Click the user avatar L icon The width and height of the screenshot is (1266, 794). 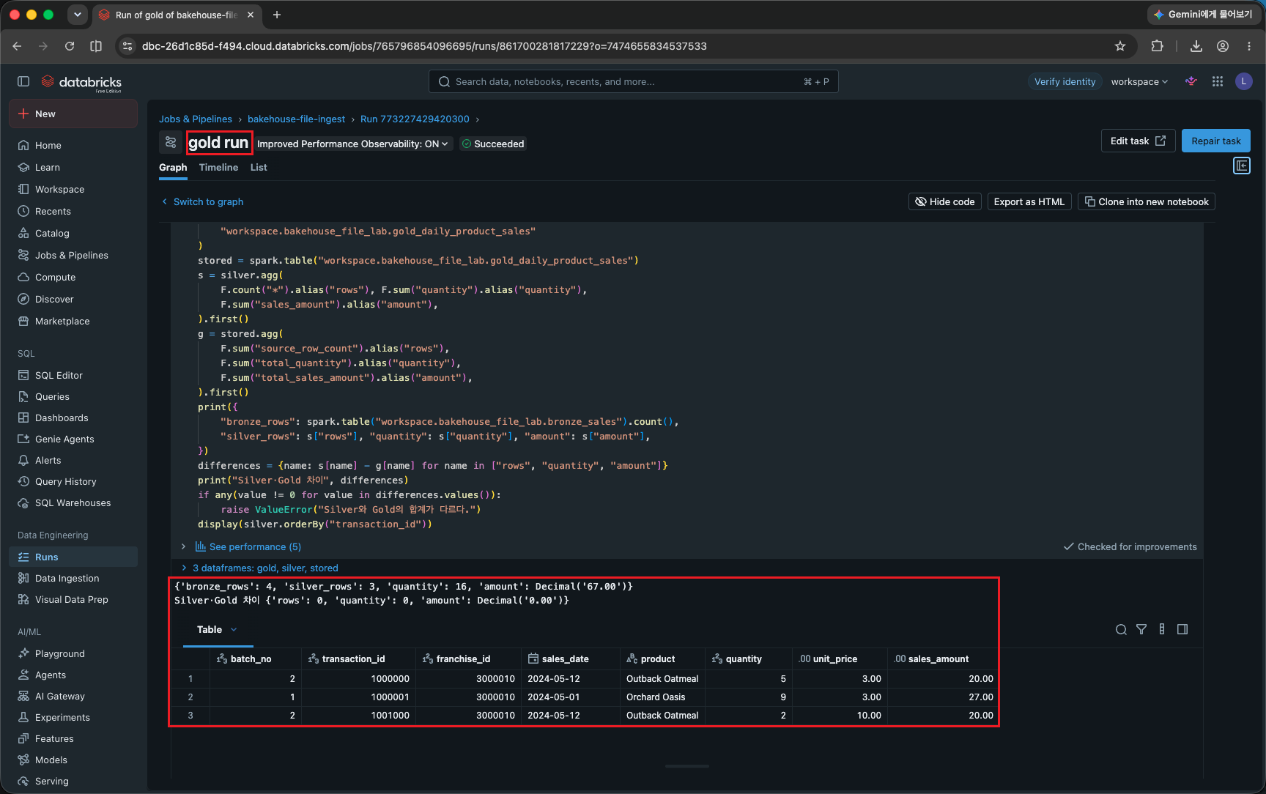[x=1243, y=81]
